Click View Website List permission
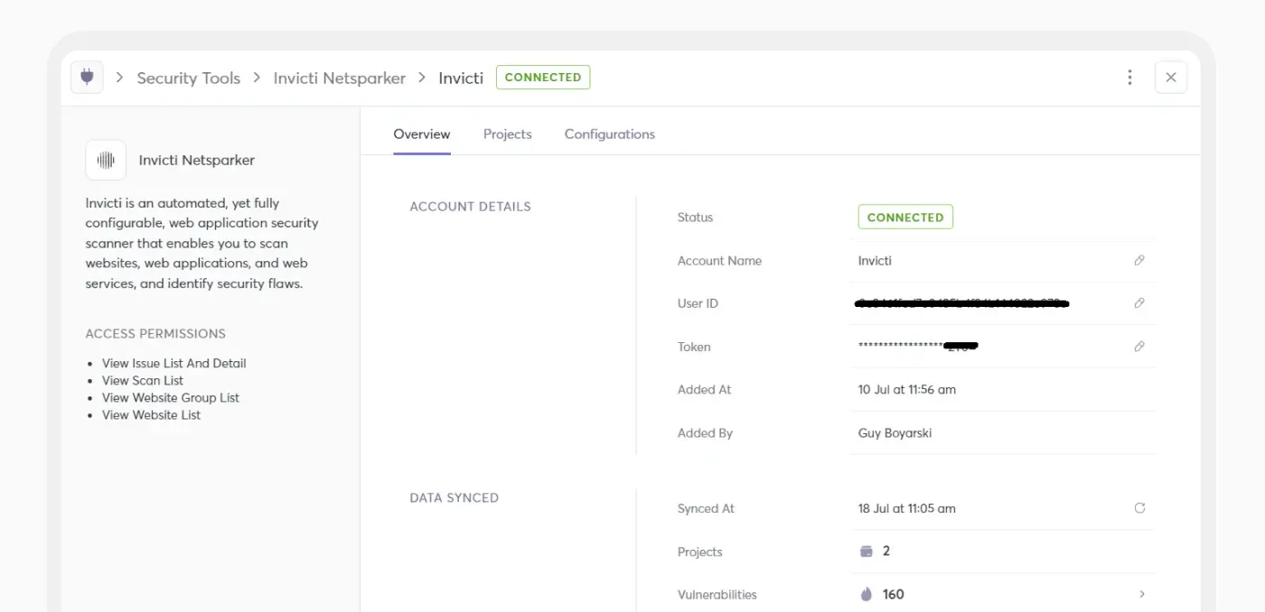Screen dimensions: 1265x612 (151, 415)
